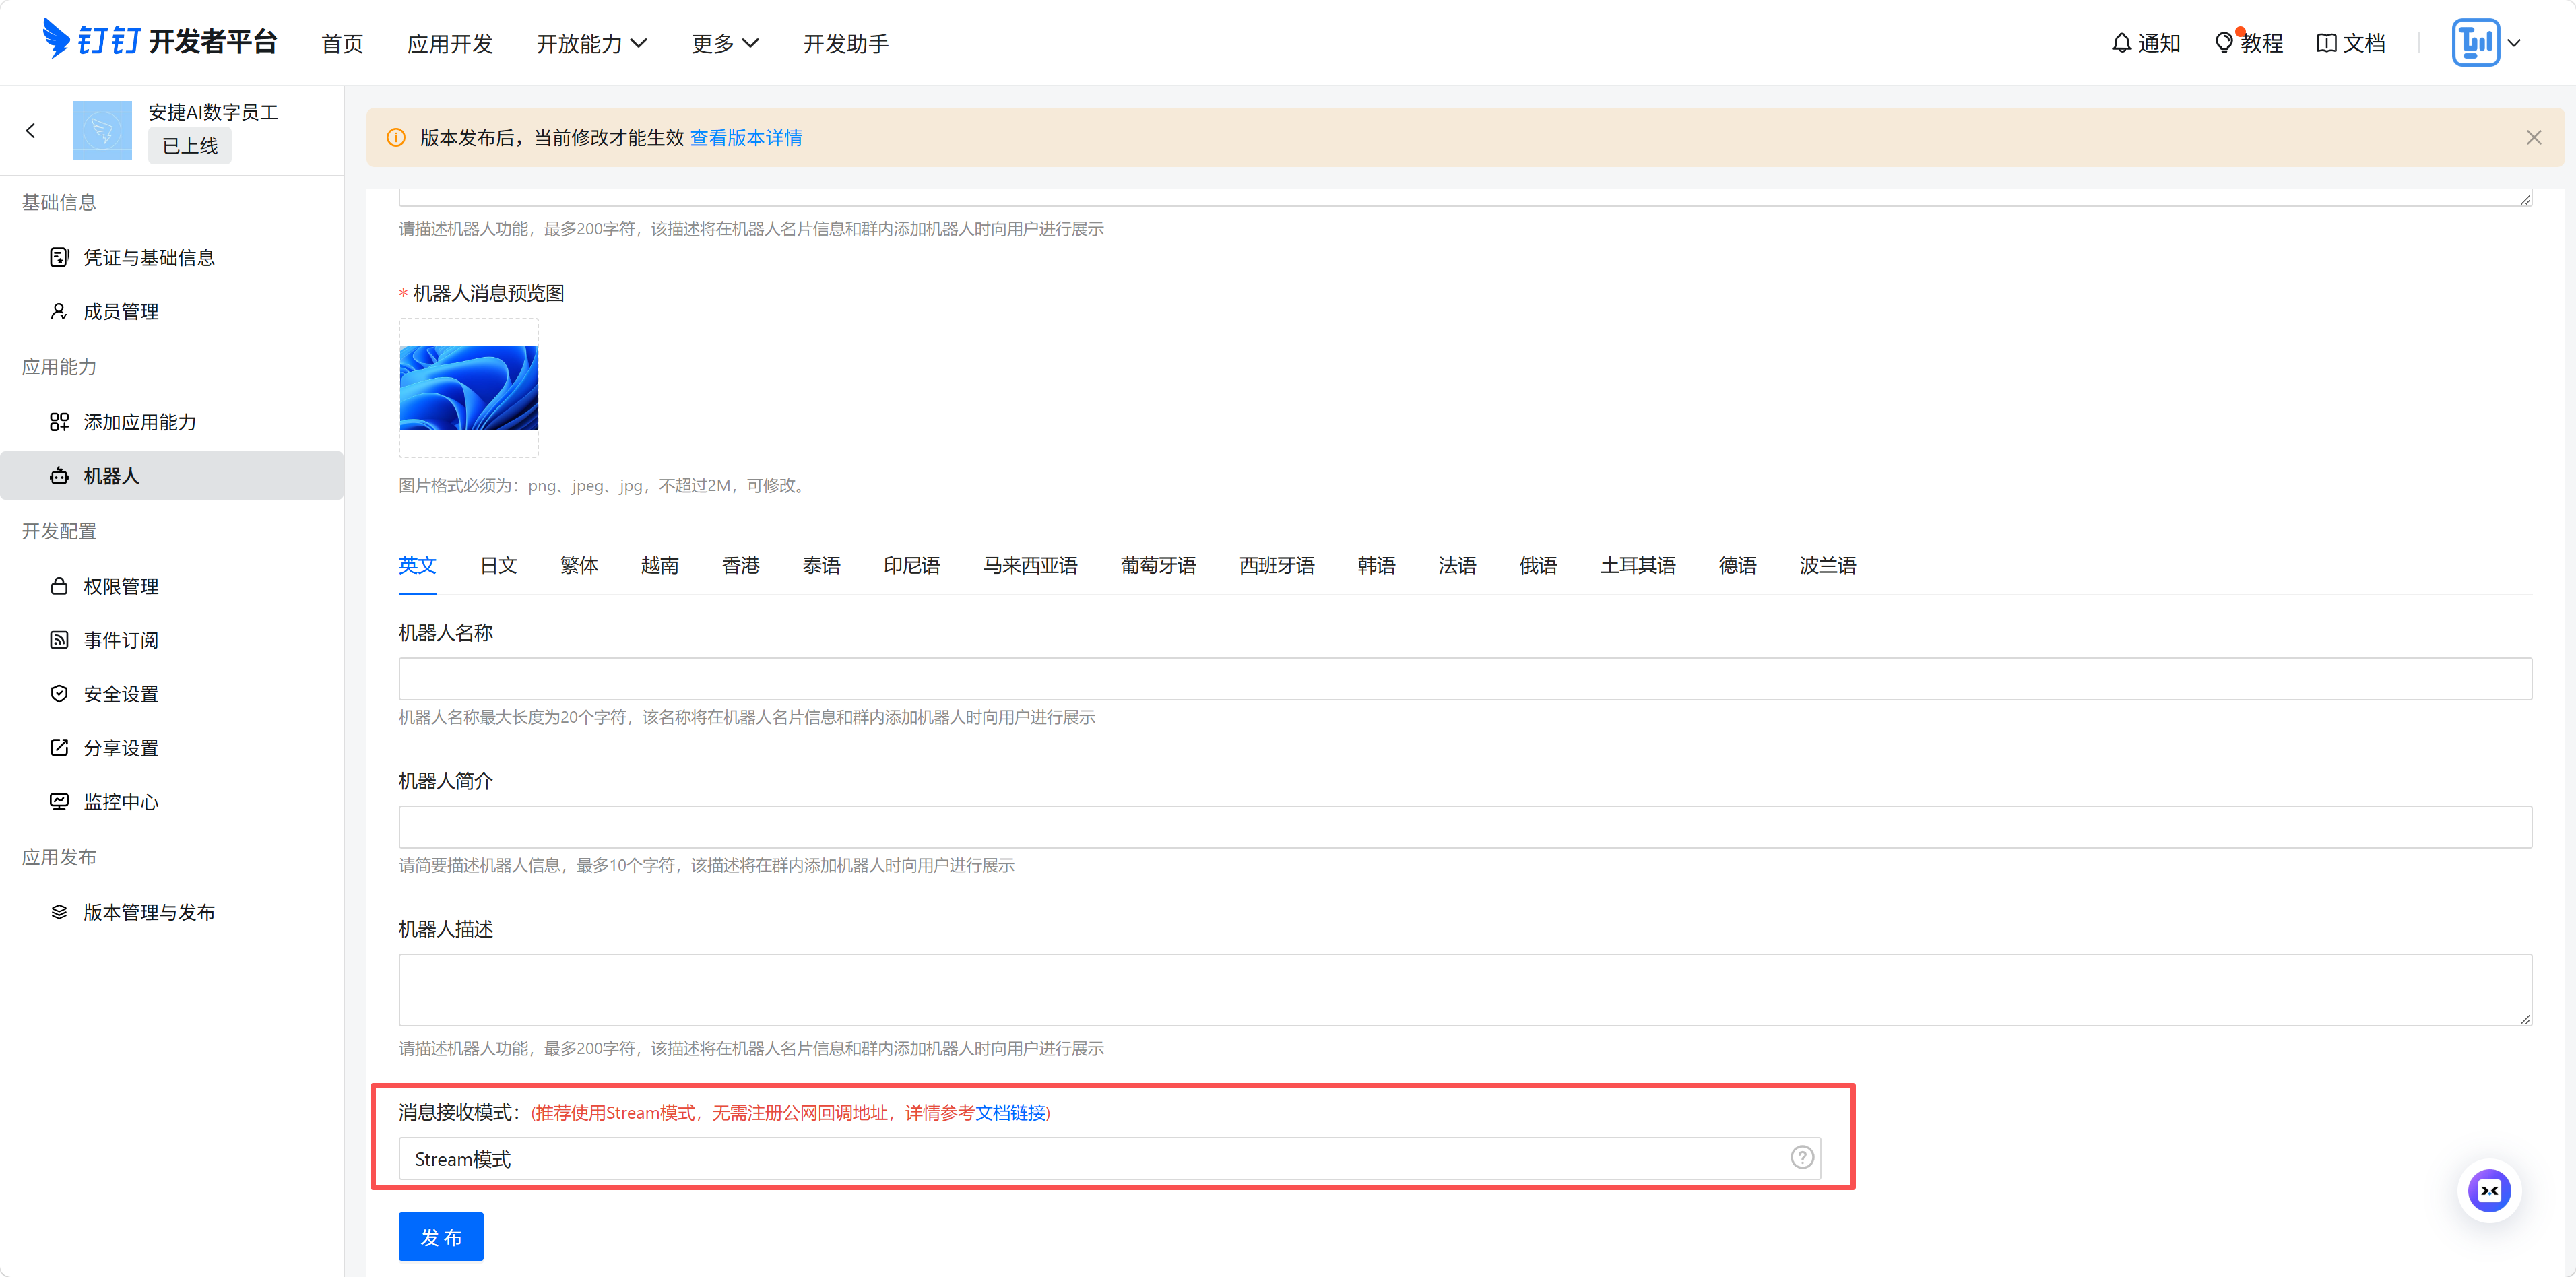The width and height of the screenshot is (2576, 1277).
Task: Click the robot message preview image
Action: [468, 388]
